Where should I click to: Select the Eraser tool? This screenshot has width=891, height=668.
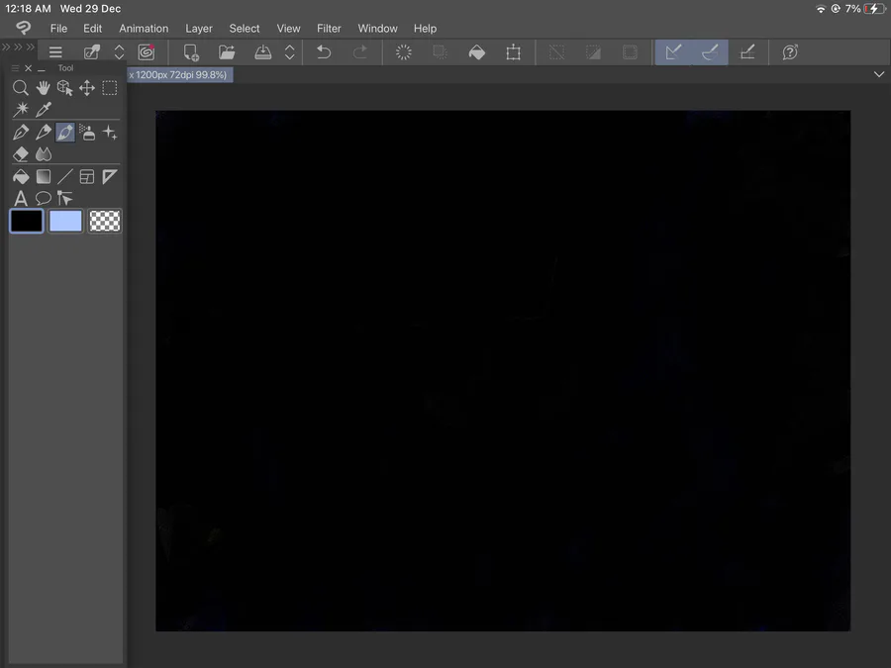21,154
